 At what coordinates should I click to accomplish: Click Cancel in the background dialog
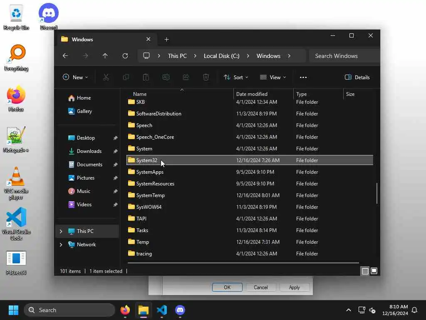coord(260,287)
